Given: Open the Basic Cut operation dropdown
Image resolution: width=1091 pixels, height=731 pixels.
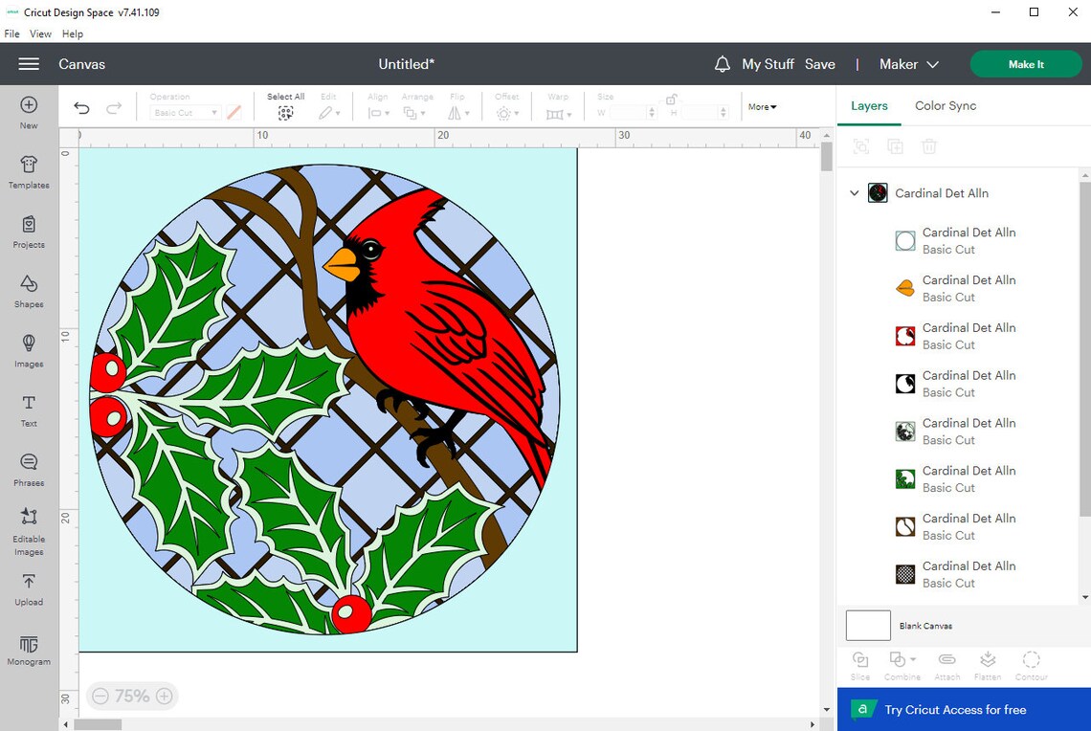Looking at the screenshot, I should (185, 112).
